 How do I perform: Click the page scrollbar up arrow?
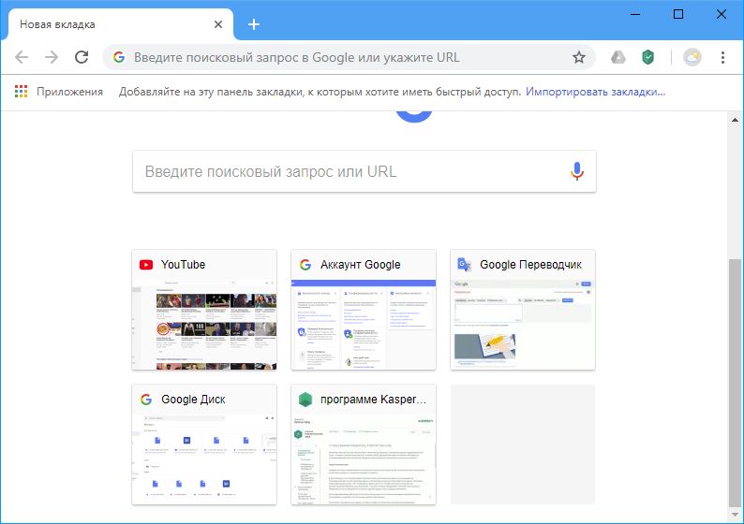pos(735,120)
